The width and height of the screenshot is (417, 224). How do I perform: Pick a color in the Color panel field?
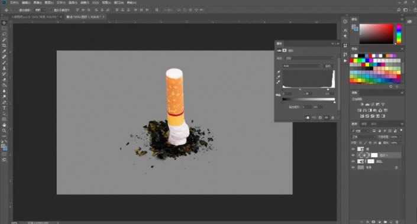pos(376,34)
